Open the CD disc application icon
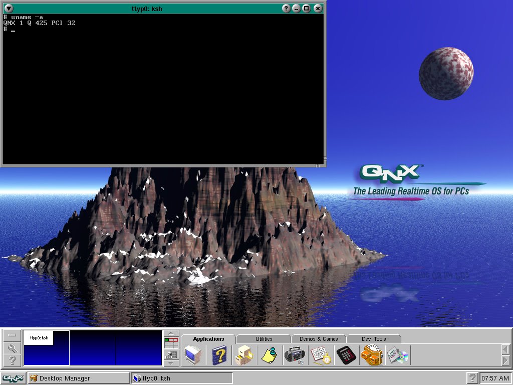The width and height of the screenshot is (513, 385). [398, 355]
